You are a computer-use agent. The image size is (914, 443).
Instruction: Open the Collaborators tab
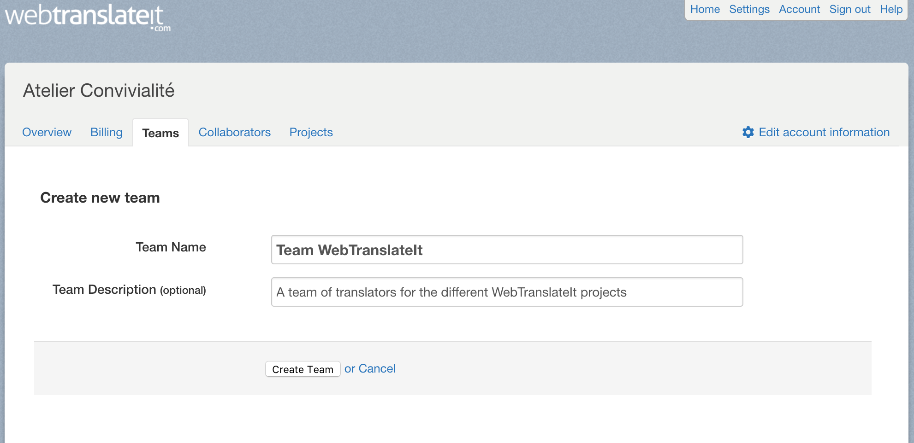click(x=234, y=132)
